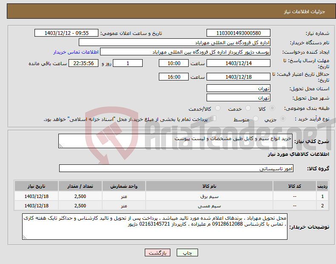Click unit متر in سیم برق row
The width and height of the screenshot is (336, 264).
(x=124, y=196)
